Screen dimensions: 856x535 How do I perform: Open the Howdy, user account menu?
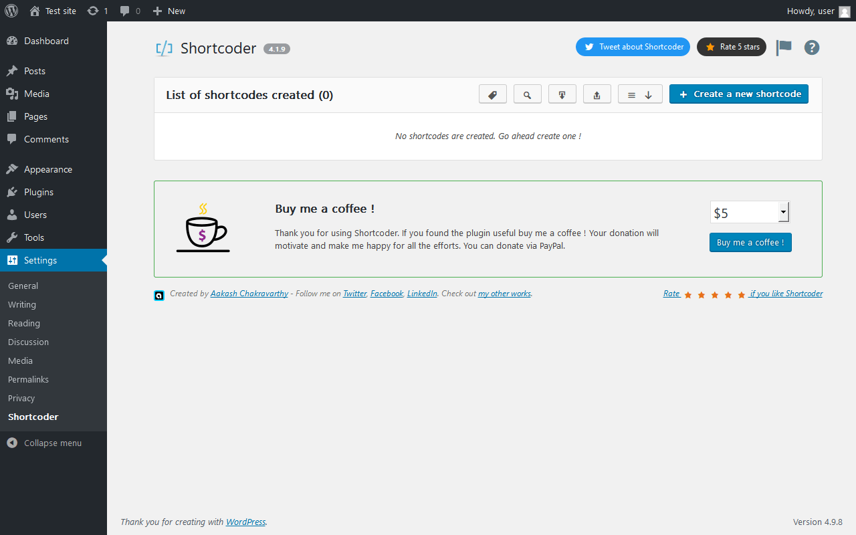819,11
